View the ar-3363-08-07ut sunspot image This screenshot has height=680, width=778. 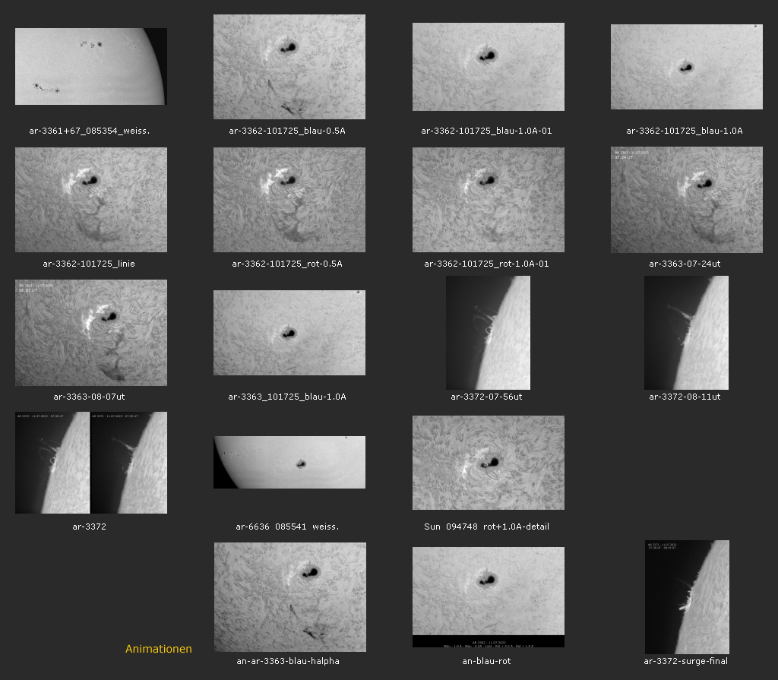(x=90, y=333)
